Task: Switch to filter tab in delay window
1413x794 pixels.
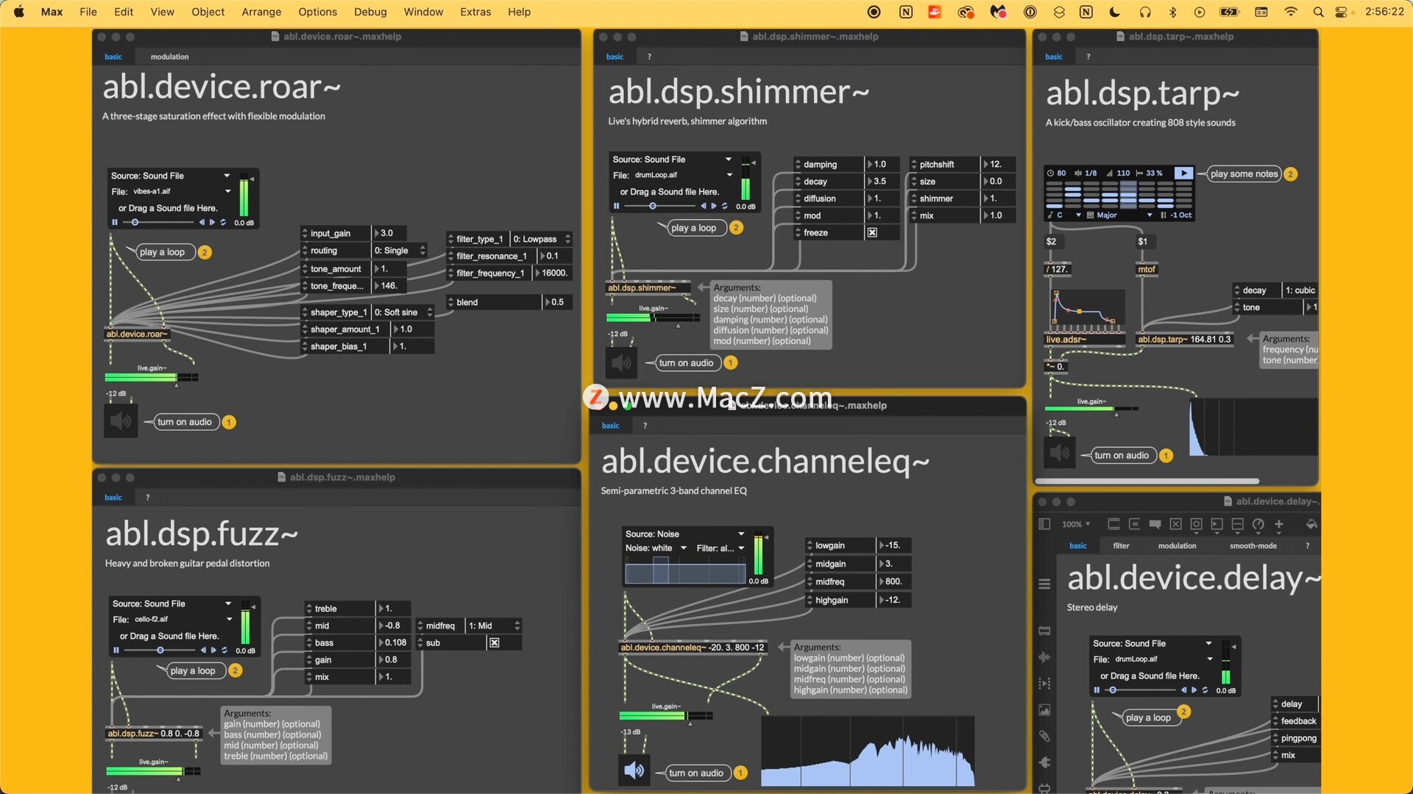Action: pos(1121,546)
